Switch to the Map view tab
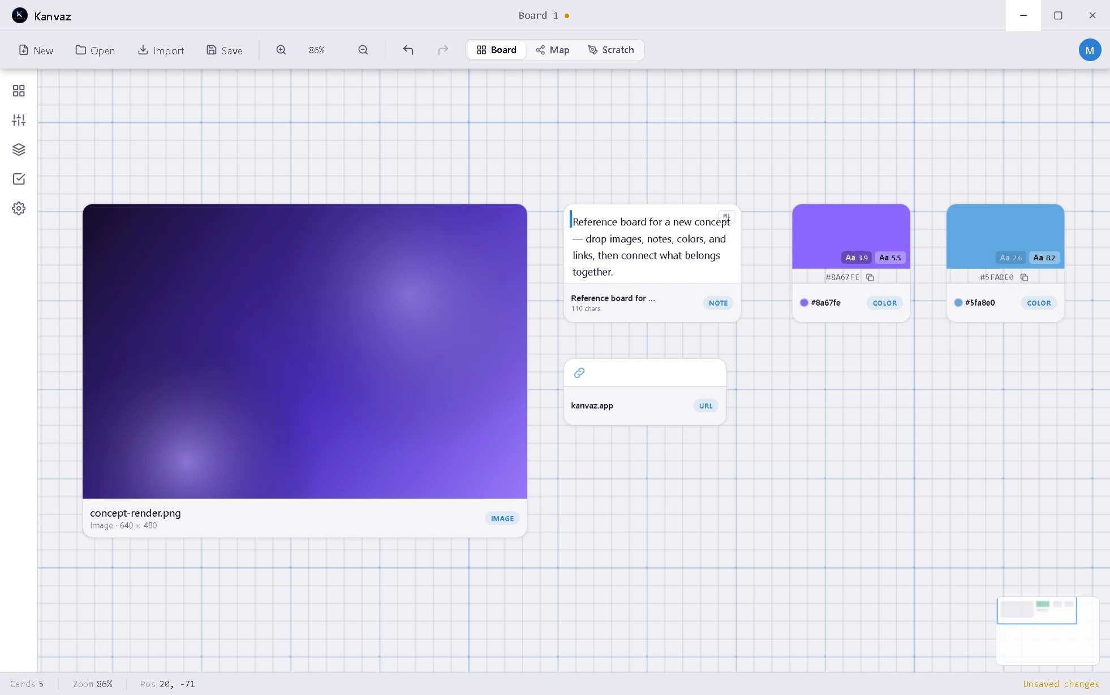Screen dimensions: 1110x695 click(x=553, y=50)
